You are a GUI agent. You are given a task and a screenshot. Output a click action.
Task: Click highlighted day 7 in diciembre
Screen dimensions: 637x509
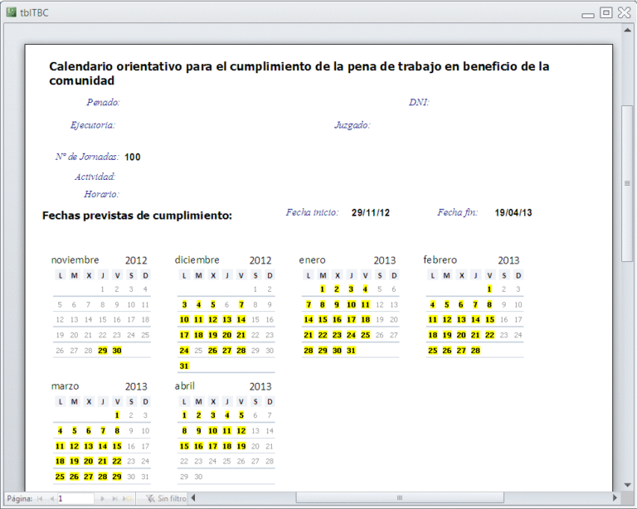241,304
